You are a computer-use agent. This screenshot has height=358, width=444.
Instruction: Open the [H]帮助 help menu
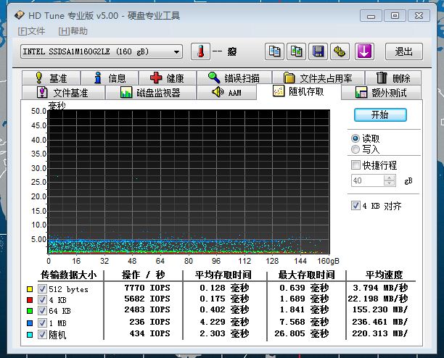[x=73, y=31]
